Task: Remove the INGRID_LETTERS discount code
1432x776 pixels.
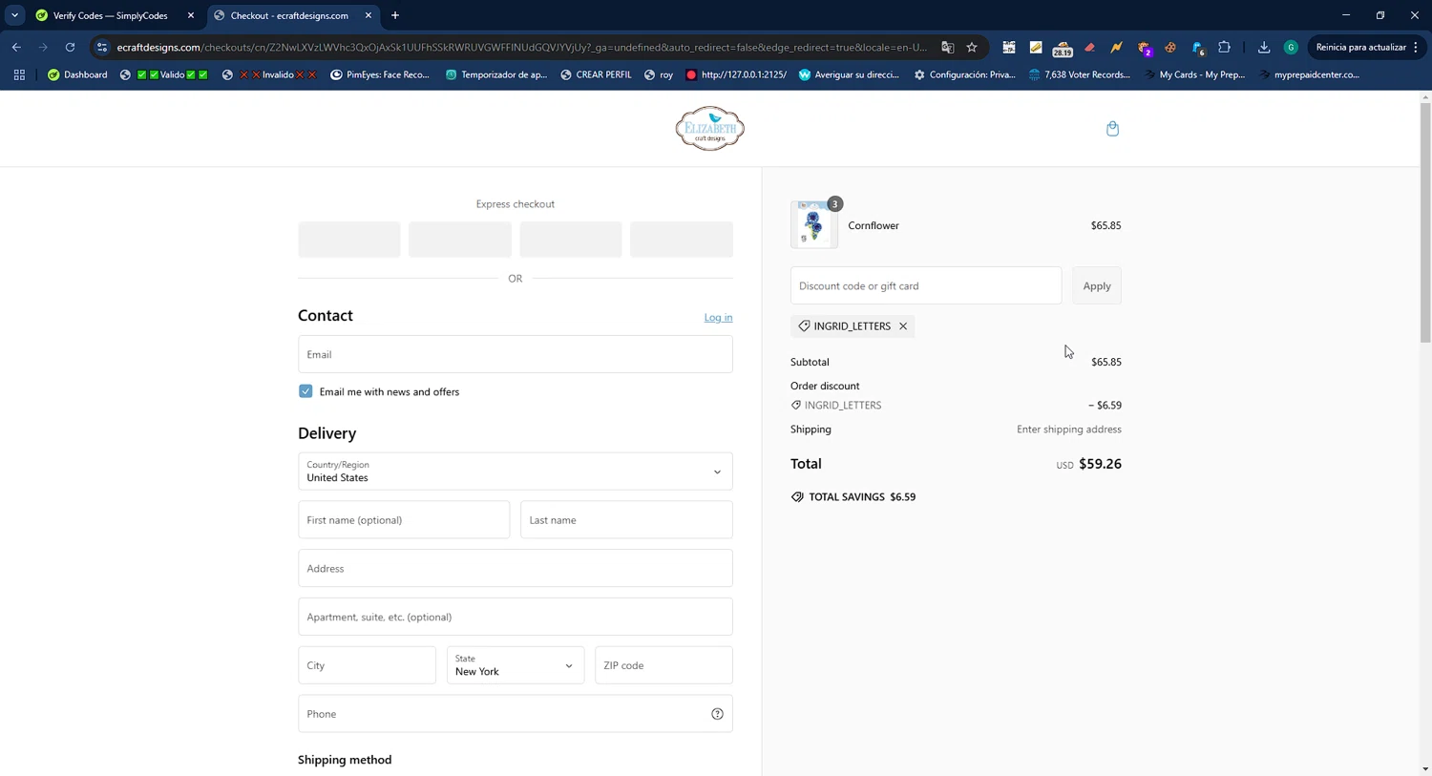Action: [903, 326]
